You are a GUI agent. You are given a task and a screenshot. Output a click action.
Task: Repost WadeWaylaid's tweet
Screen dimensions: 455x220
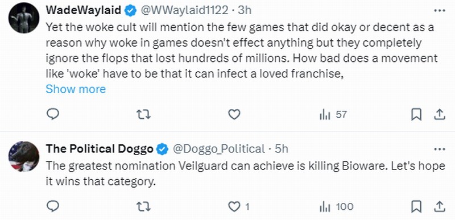143,115
